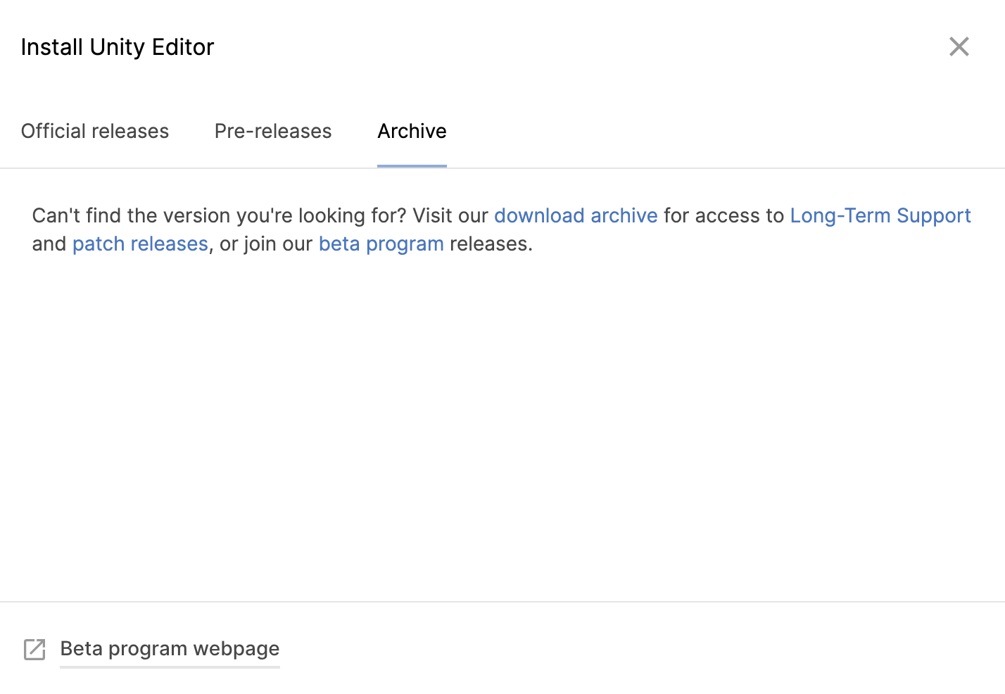Click the blue-underlined Archive tab label

click(x=412, y=132)
